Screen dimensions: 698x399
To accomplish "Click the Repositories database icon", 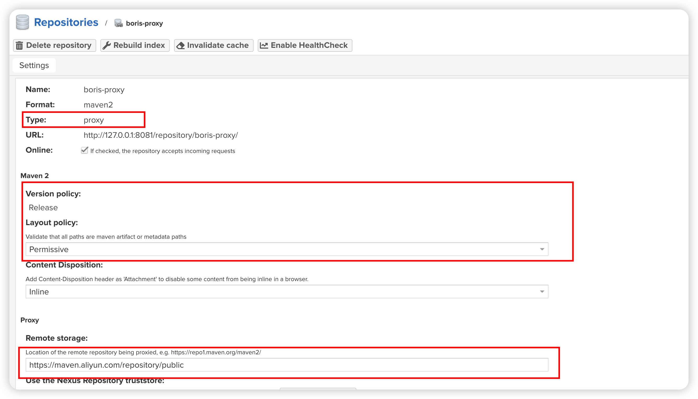I will click(22, 22).
